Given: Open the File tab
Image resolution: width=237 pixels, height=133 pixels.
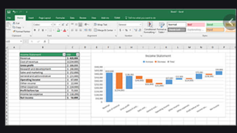Looking at the screenshot, I should 9,18.
